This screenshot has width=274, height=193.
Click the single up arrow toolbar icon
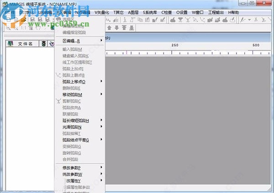[x=109, y=28]
